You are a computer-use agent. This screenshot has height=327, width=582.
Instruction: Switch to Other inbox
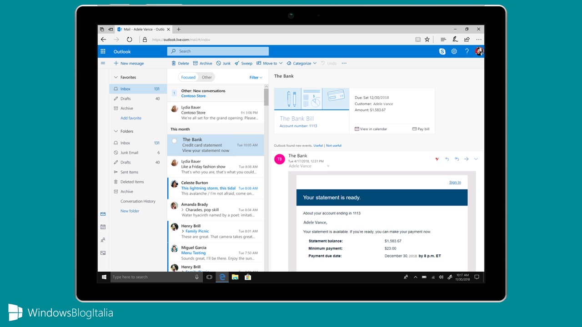click(207, 77)
